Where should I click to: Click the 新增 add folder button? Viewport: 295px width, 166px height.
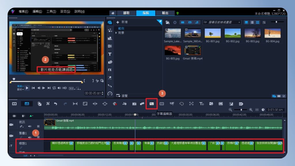pos(122,22)
